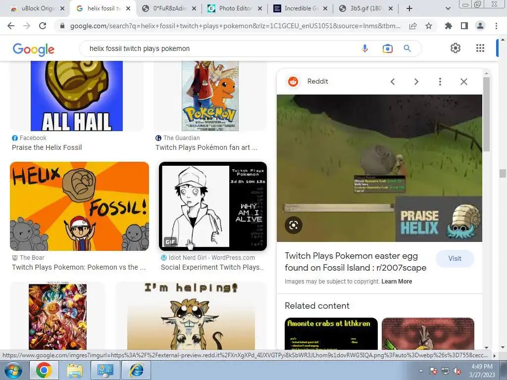Close the Reddit image preview panel
Viewport: 507px width, 380px height.
click(x=463, y=82)
